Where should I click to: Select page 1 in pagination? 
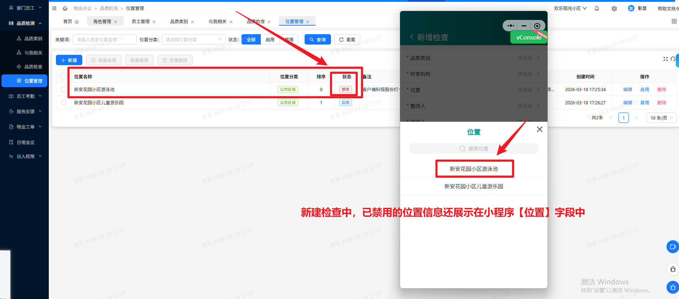[x=623, y=118]
